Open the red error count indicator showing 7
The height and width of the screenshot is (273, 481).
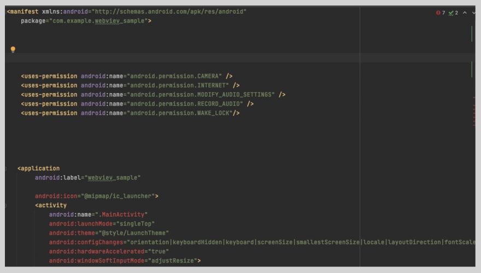(x=441, y=13)
